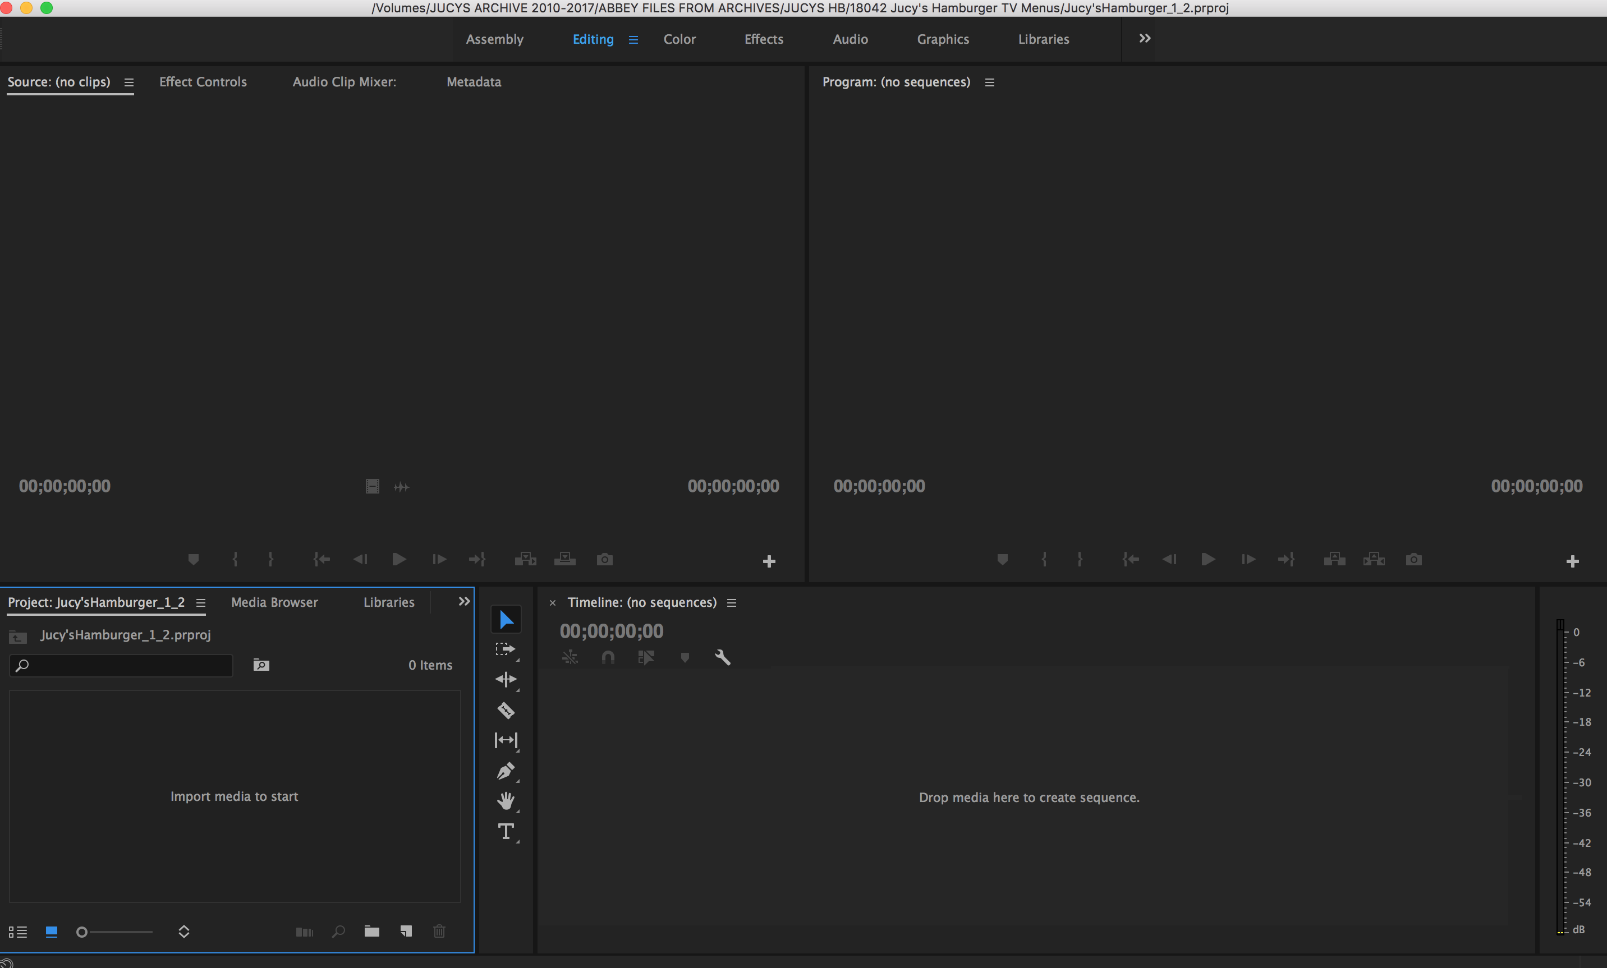The image size is (1607, 968).
Task: Switch to the Color workspace
Action: click(679, 39)
